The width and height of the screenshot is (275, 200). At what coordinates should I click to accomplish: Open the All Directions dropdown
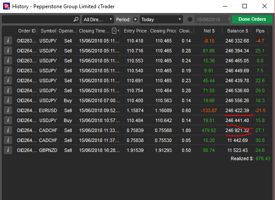98,19
